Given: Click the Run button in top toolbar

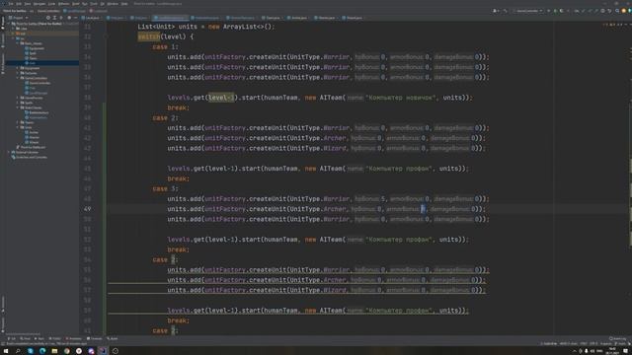Looking at the screenshot, I should (549, 11).
